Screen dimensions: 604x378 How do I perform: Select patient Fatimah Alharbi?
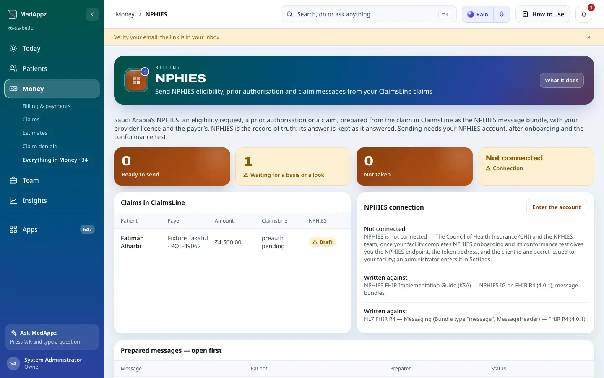click(x=132, y=242)
